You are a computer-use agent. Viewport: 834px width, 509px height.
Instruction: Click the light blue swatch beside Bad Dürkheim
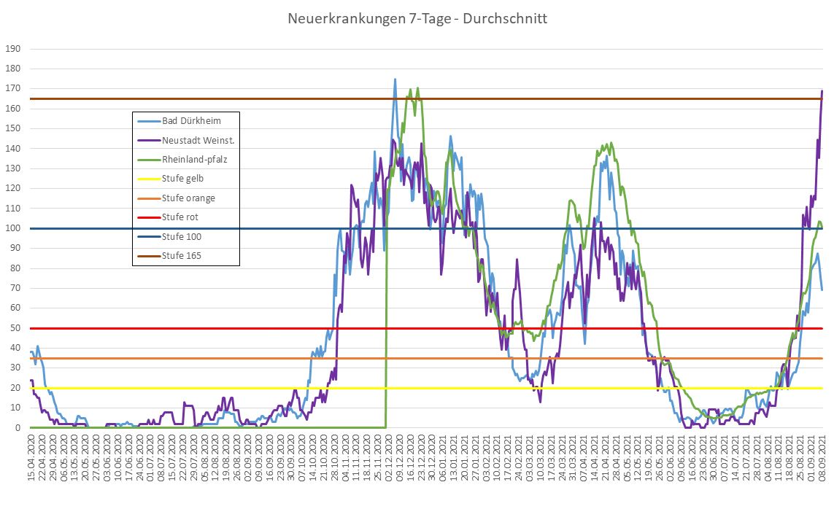147,121
